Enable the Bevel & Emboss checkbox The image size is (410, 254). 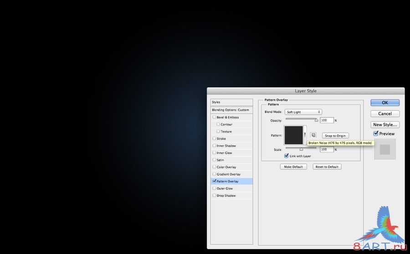pyautogui.click(x=215, y=117)
